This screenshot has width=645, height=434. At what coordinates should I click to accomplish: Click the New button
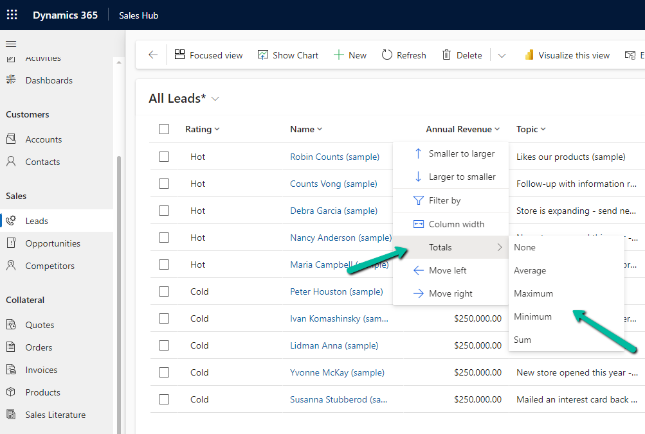click(350, 55)
